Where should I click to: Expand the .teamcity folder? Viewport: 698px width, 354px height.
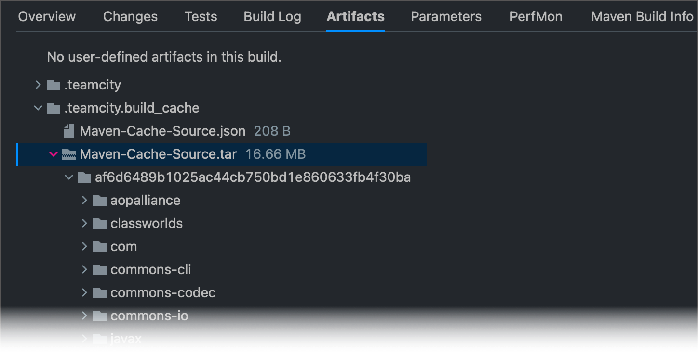(x=38, y=85)
